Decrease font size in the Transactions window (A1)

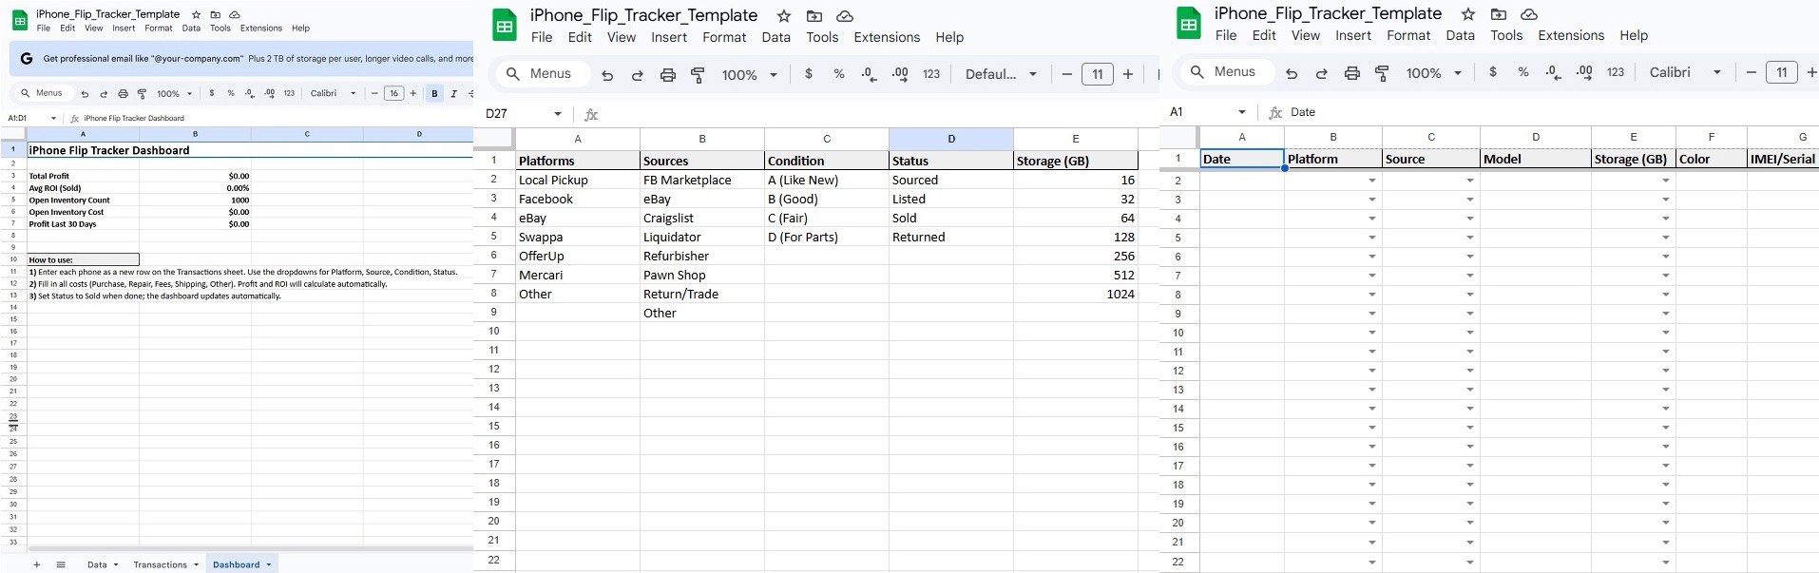1752,72
